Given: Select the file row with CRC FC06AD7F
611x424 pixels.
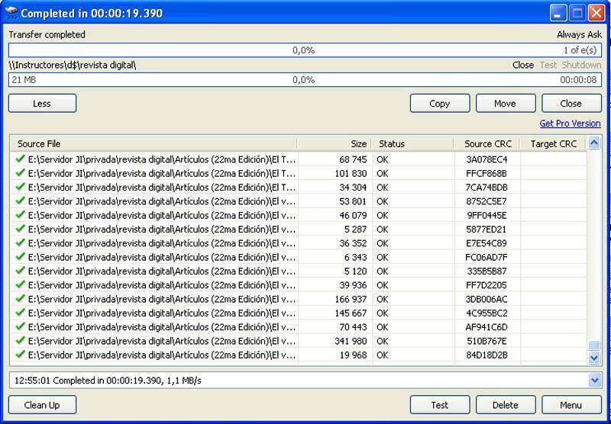Looking at the screenshot, I should pyautogui.click(x=299, y=257).
